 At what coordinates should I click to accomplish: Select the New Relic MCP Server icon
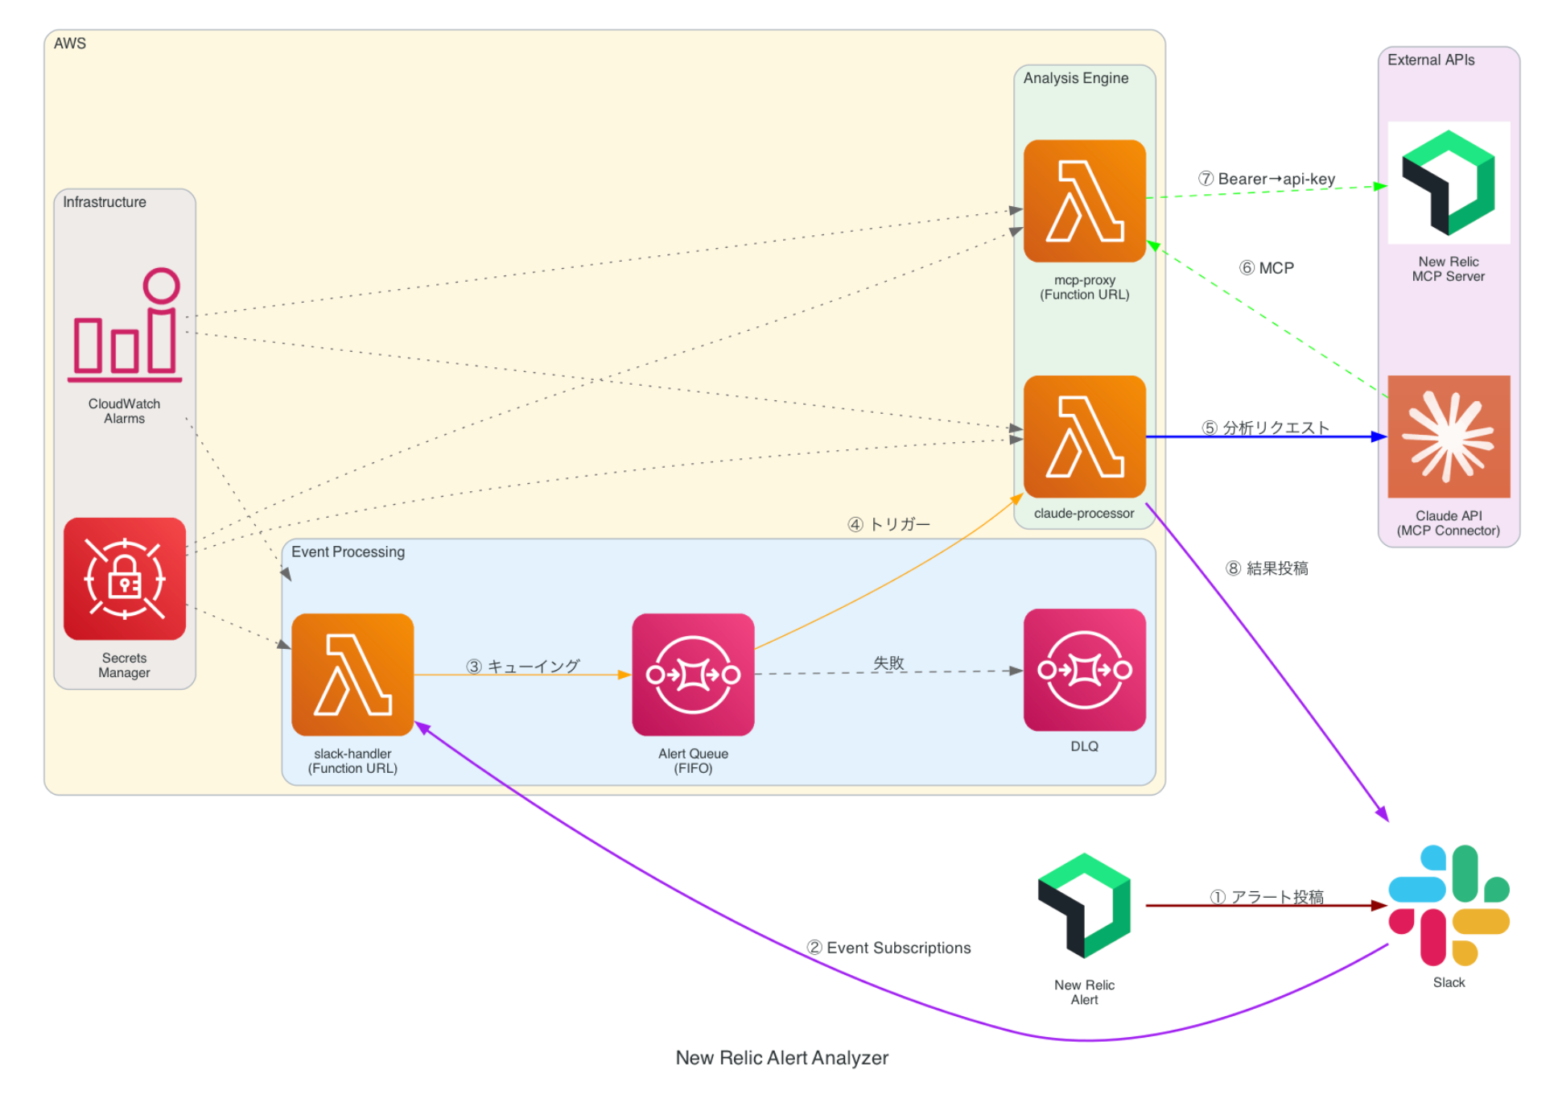pyautogui.click(x=1448, y=183)
